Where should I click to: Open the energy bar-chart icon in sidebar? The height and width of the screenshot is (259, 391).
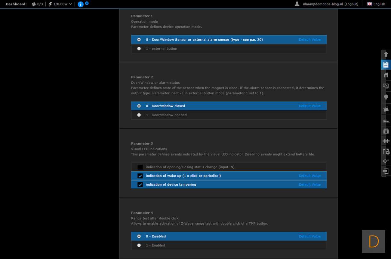tap(386, 120)
